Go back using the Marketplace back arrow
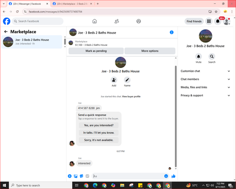This screenshot has width=236, height=189. [x=6, y=32]
